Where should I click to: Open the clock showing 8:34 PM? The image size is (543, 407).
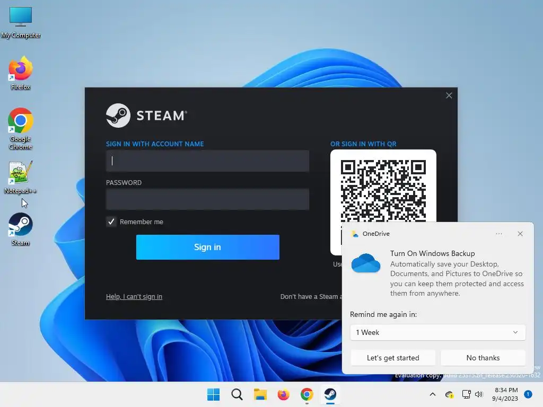click(505, 394)
